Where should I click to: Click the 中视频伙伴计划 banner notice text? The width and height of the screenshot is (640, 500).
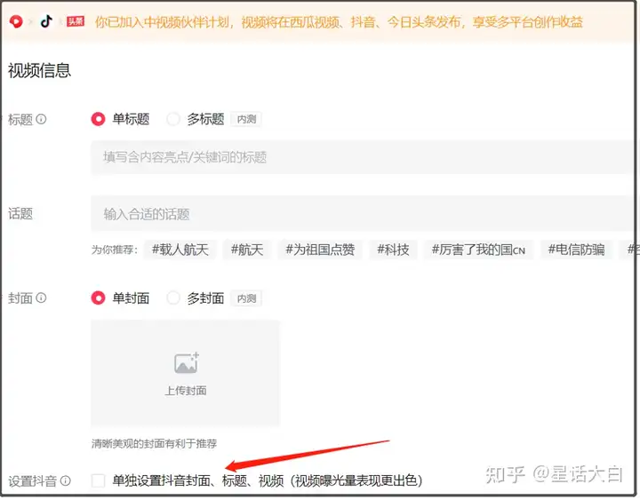pos(339,21)
